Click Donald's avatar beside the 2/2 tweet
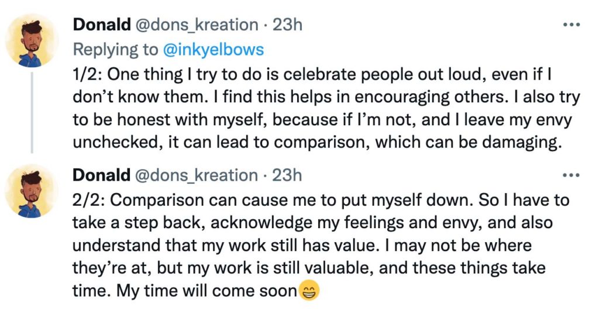 32,191
